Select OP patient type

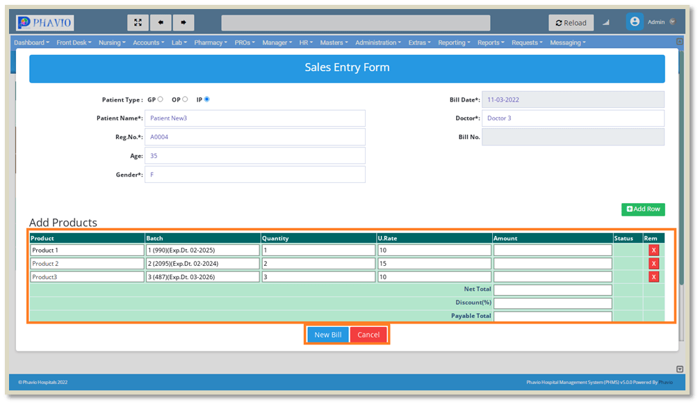click(185, 100)
